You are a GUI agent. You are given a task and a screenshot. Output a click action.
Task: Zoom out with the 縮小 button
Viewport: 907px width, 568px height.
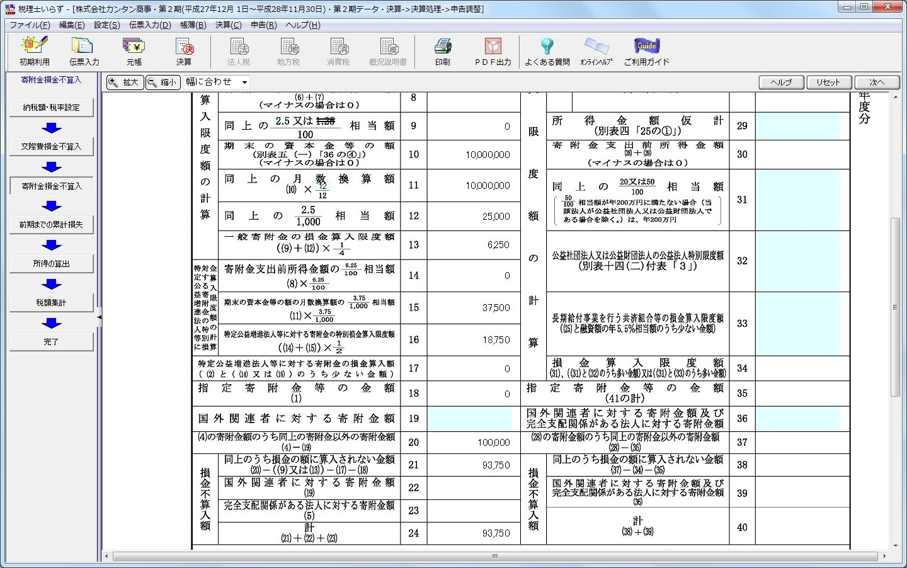click(162, 82)
